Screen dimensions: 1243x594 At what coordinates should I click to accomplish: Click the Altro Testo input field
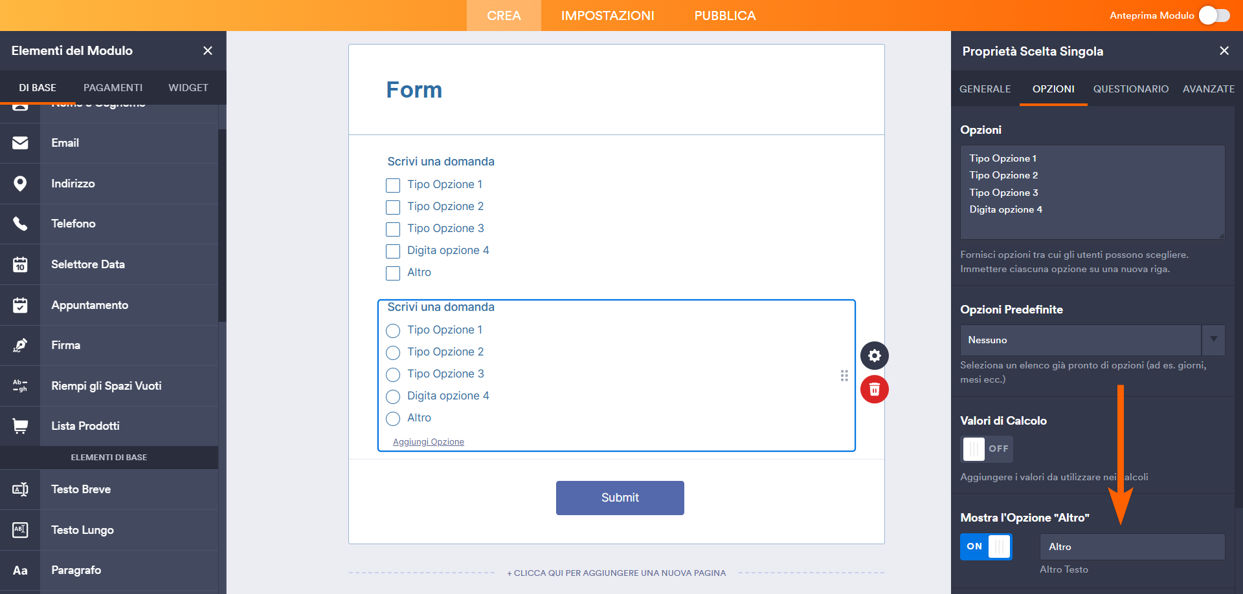click(1132, 546)
